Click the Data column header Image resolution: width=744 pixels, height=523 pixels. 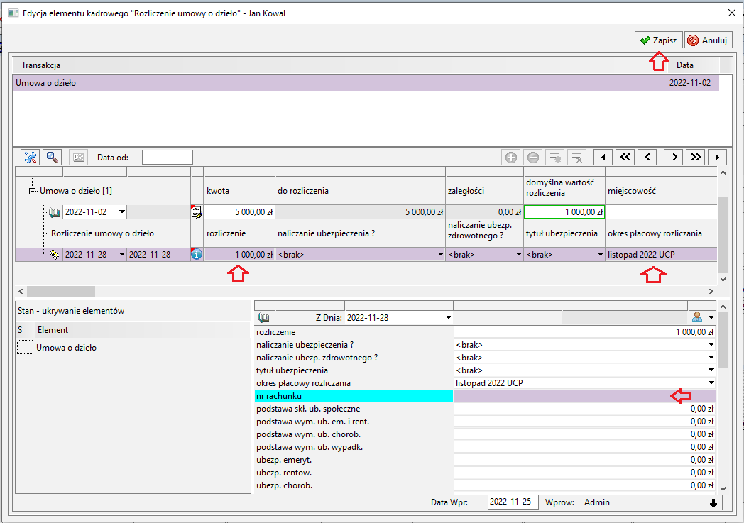[684, 65]
